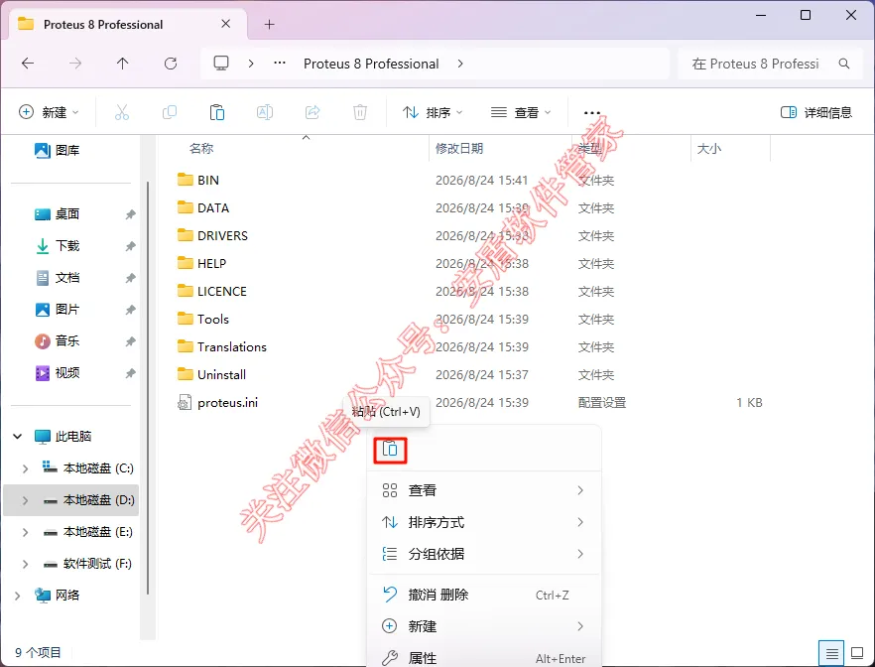Sort by 修改日期 column header
This screenshot has width=875, height=667.
[459, 149]
